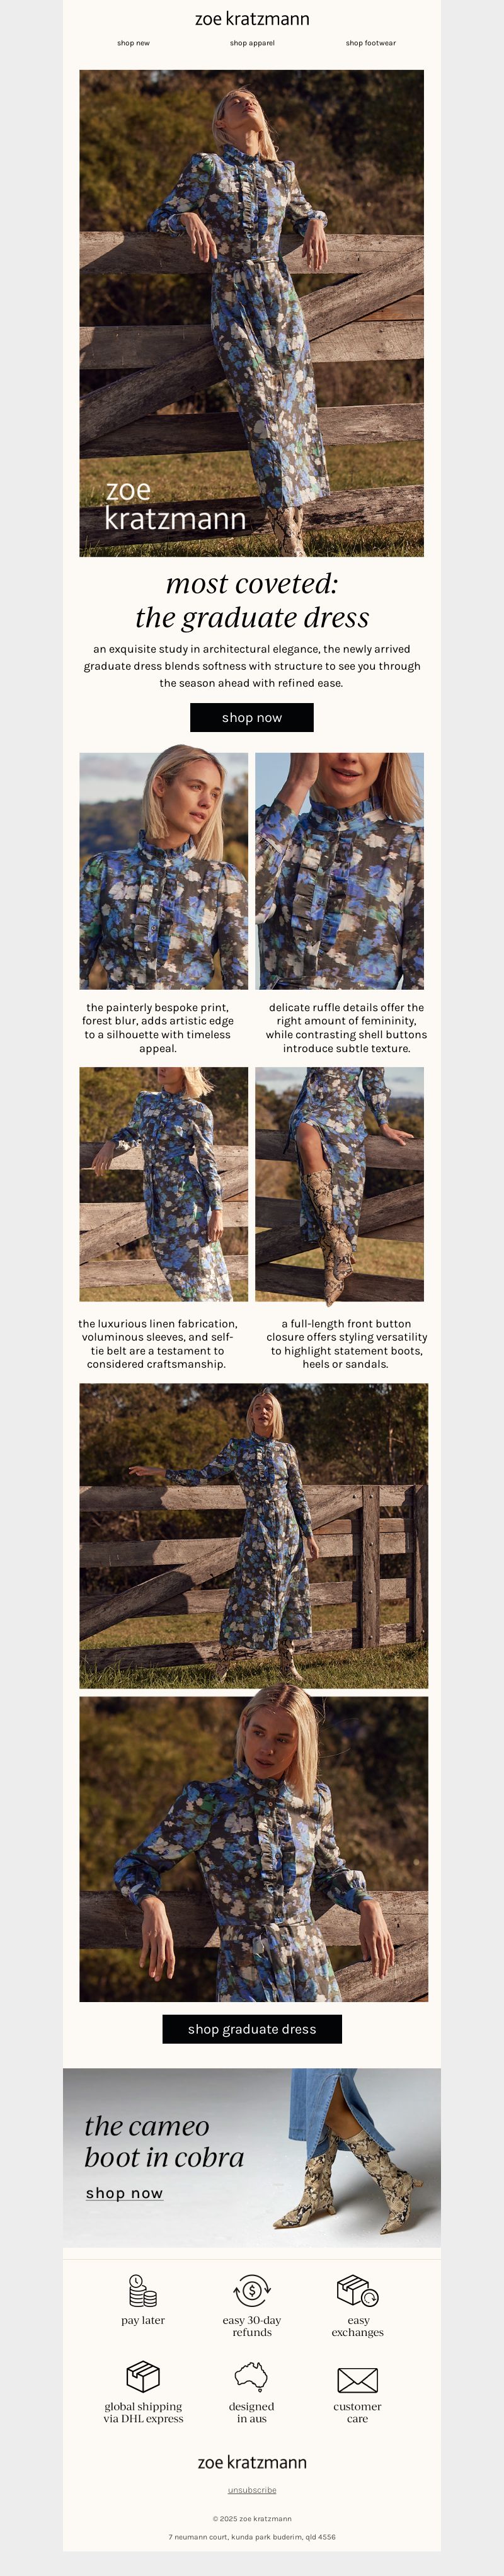Screen dimensions: 504x2576
Task: Click the easy 30-day refunds icon
Action: tap(252, 2290)
